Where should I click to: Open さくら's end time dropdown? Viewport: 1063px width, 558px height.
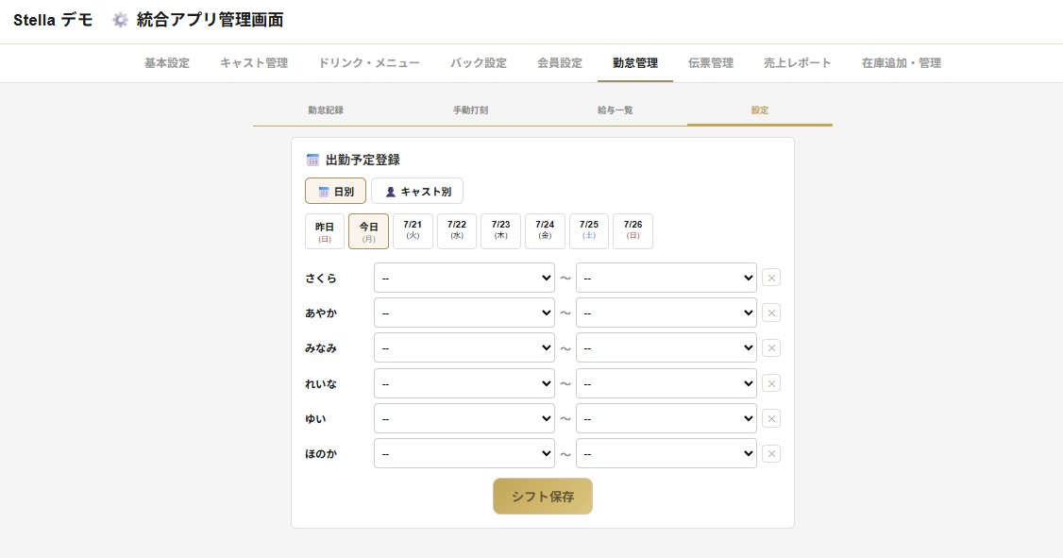[x=666, y=278]
